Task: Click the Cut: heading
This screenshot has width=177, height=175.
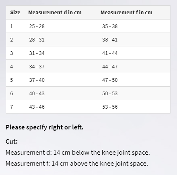Action: click(12, 142)
